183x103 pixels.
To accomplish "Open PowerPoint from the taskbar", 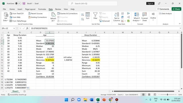I will click(104, 100).
